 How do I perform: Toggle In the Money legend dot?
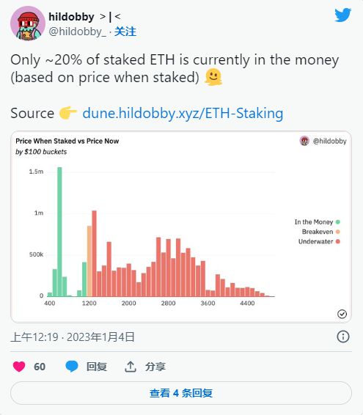338,221
